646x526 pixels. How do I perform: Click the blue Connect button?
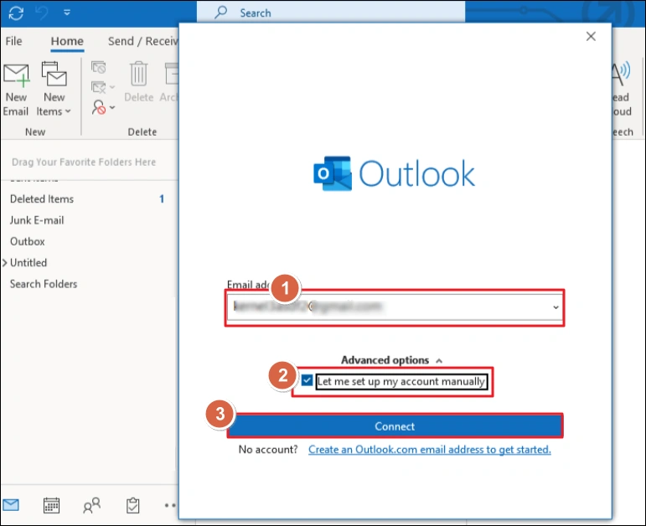[x=395, y=426]
